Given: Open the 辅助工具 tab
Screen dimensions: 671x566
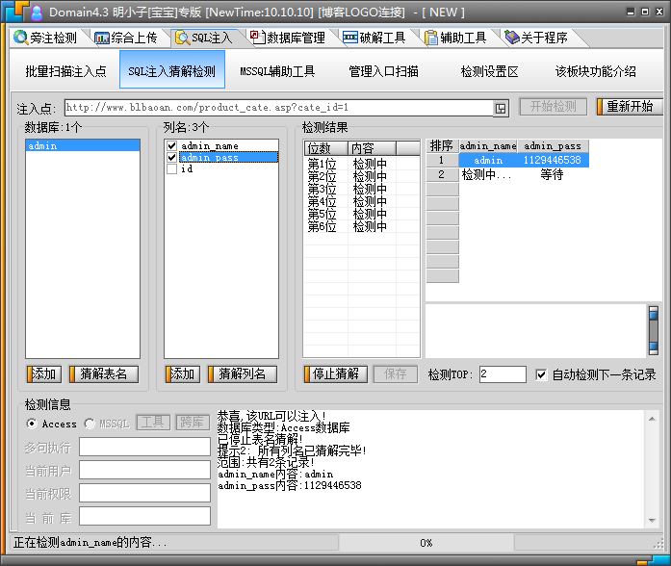Looking at the screenshot, I should coord(455,38).
